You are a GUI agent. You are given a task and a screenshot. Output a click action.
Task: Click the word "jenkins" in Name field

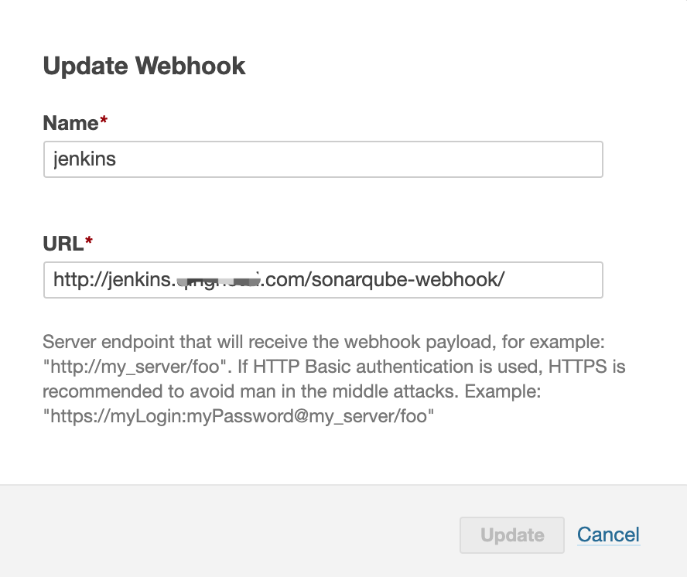84,160
